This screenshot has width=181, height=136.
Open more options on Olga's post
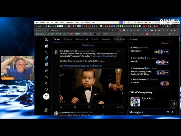(122, 112)
